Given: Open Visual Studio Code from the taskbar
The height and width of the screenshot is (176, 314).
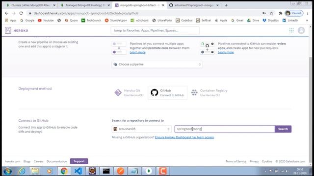Looking at the screenshot, I should coord(78,171).
